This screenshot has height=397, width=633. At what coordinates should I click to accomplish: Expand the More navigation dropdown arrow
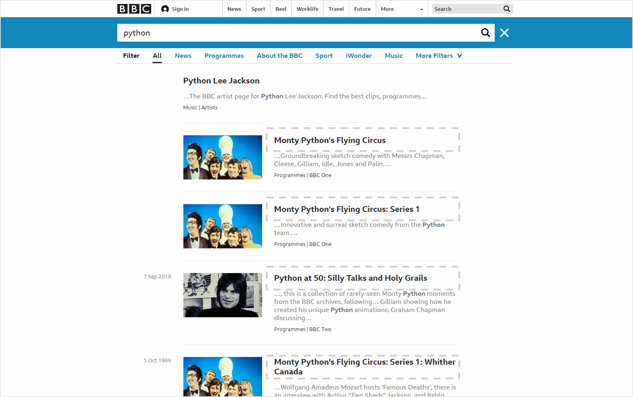[421, 9]
